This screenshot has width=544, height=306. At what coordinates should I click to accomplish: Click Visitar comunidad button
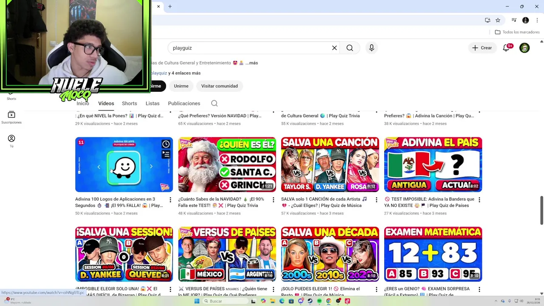click(x=220, y=86)
